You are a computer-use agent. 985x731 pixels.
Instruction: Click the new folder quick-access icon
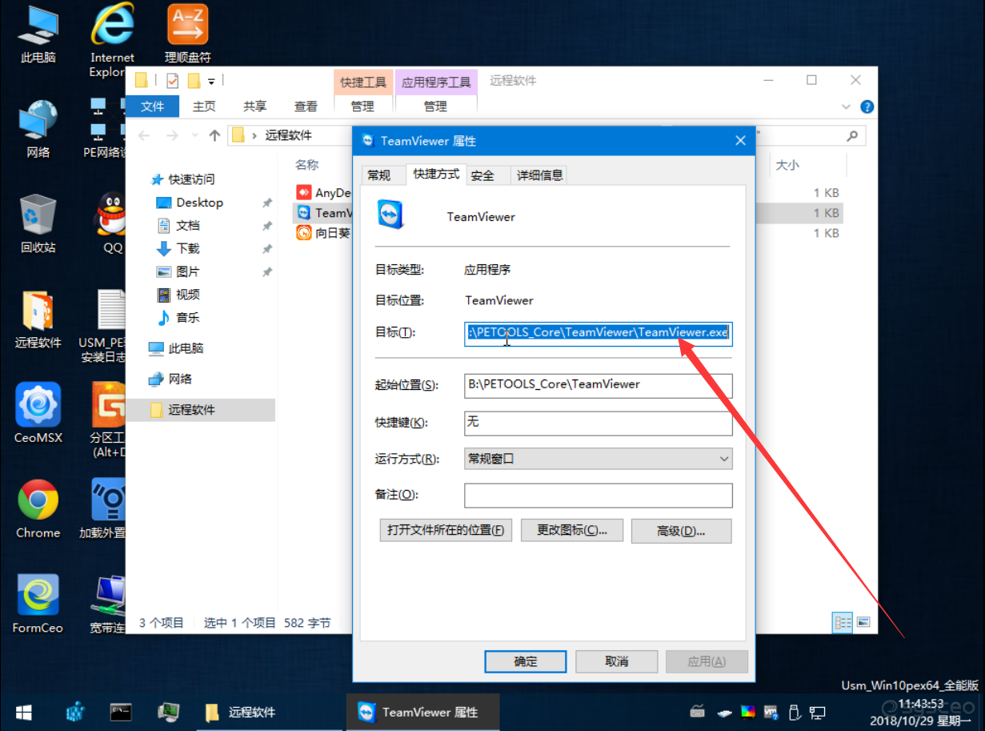[x=193, y=81]
